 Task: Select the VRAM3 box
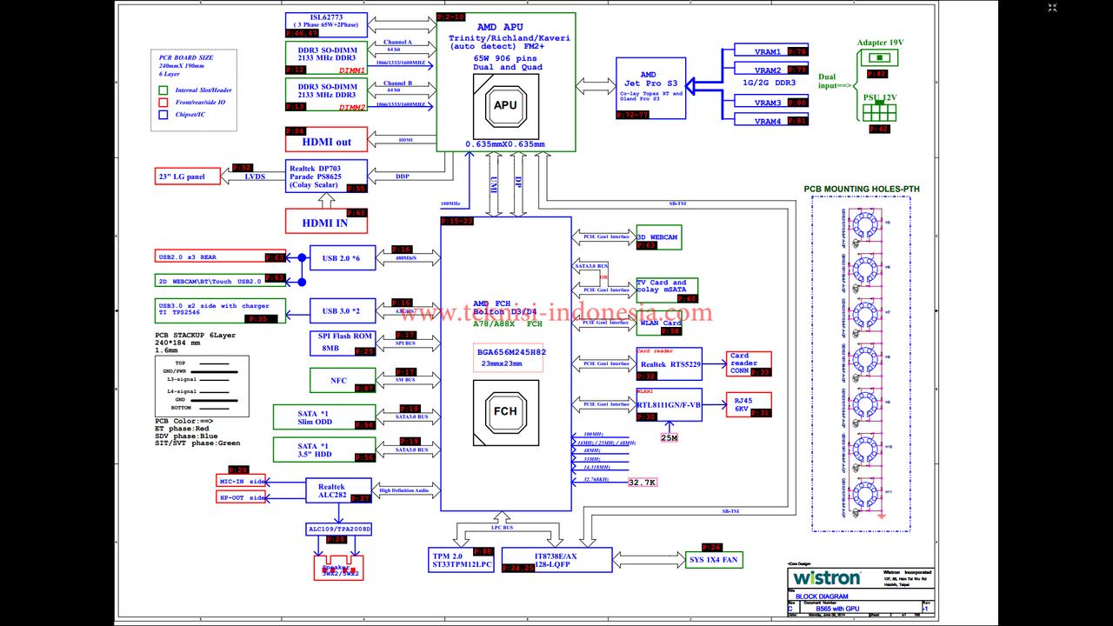(770, 103)
